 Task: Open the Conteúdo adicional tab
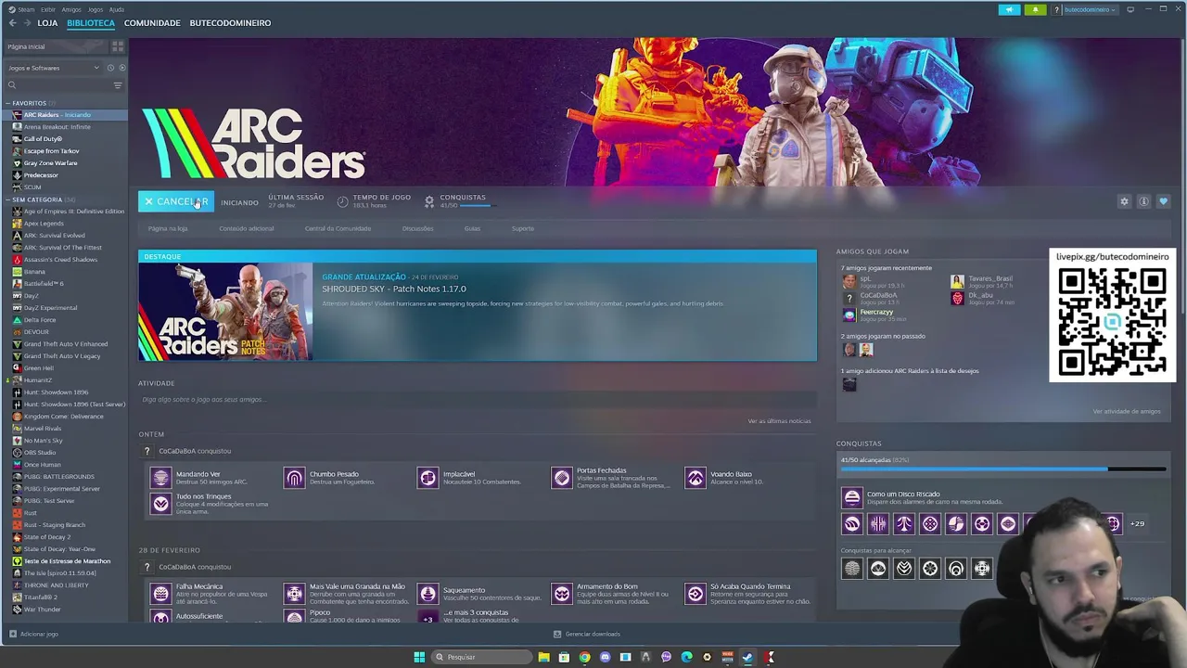(x=247, y=228)
